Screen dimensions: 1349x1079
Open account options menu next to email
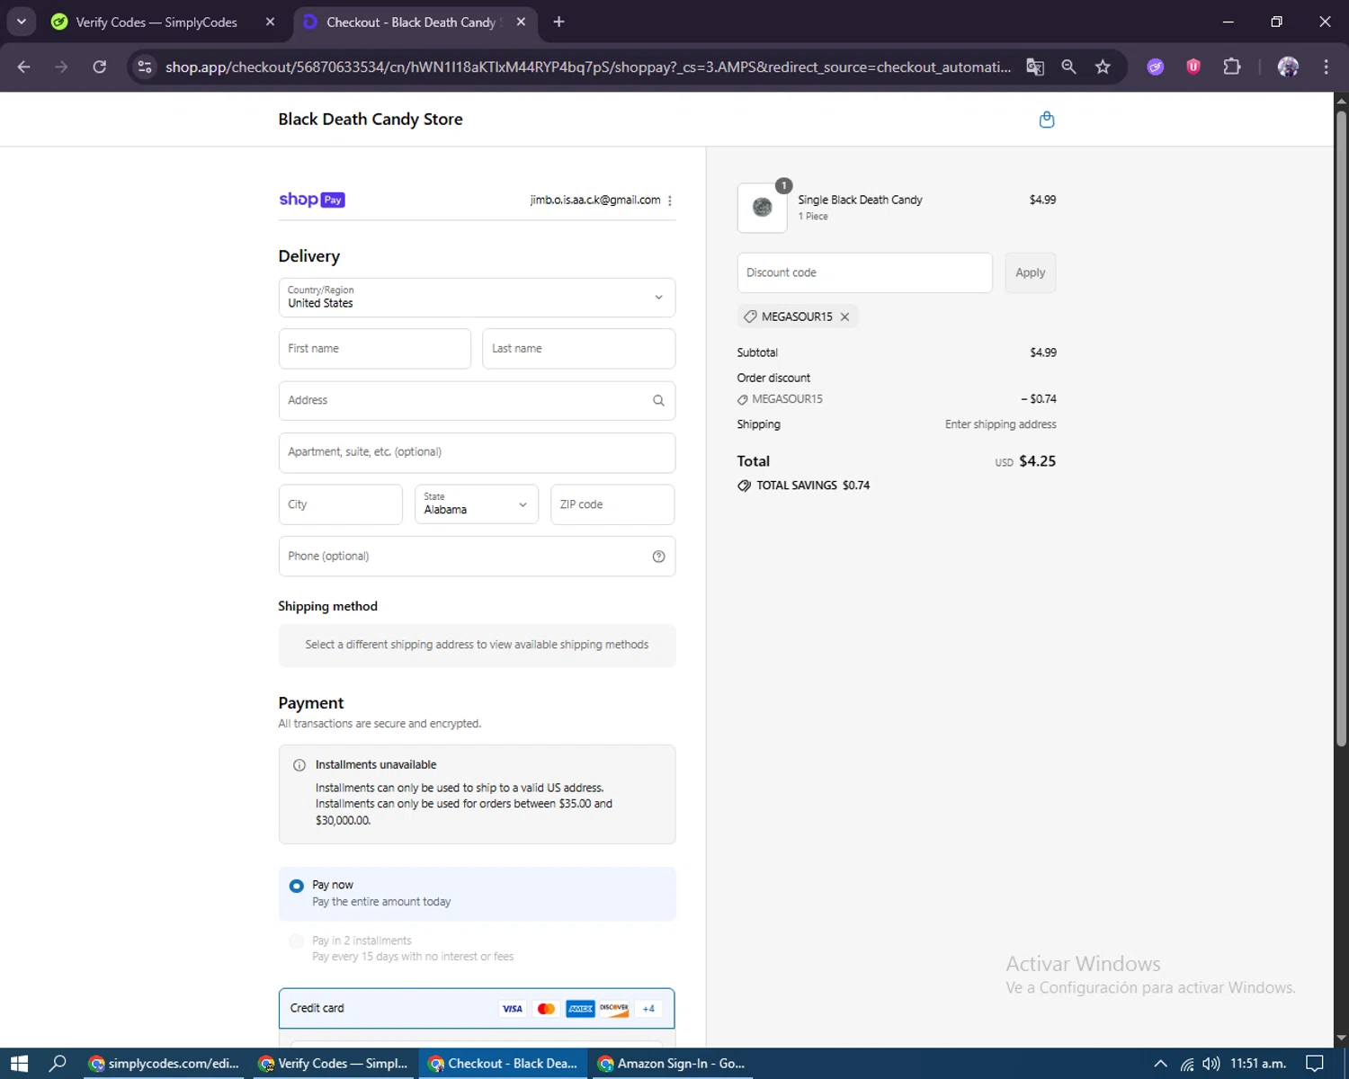(670, 201)
